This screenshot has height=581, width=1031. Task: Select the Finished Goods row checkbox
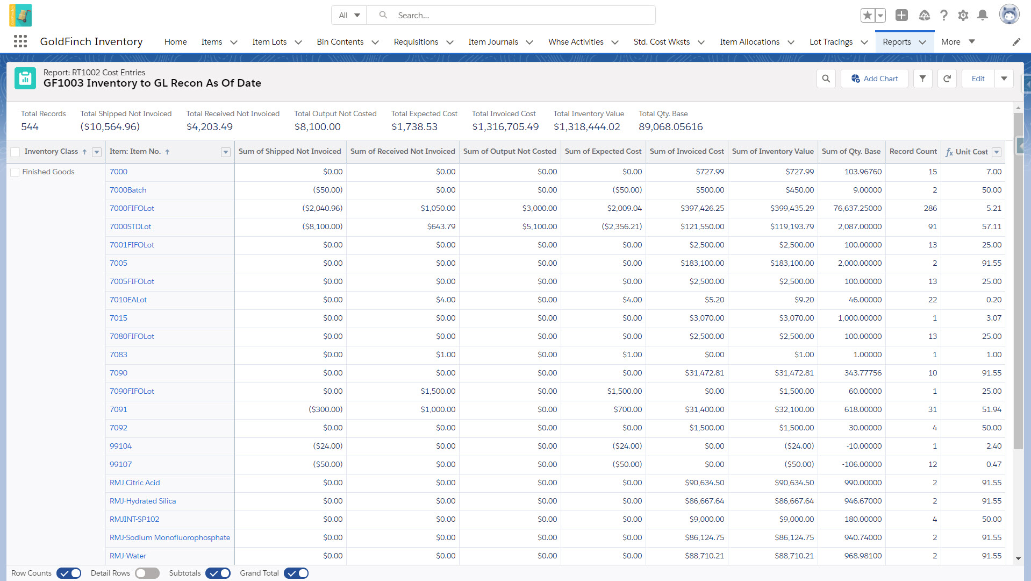[x=15, y=172]
